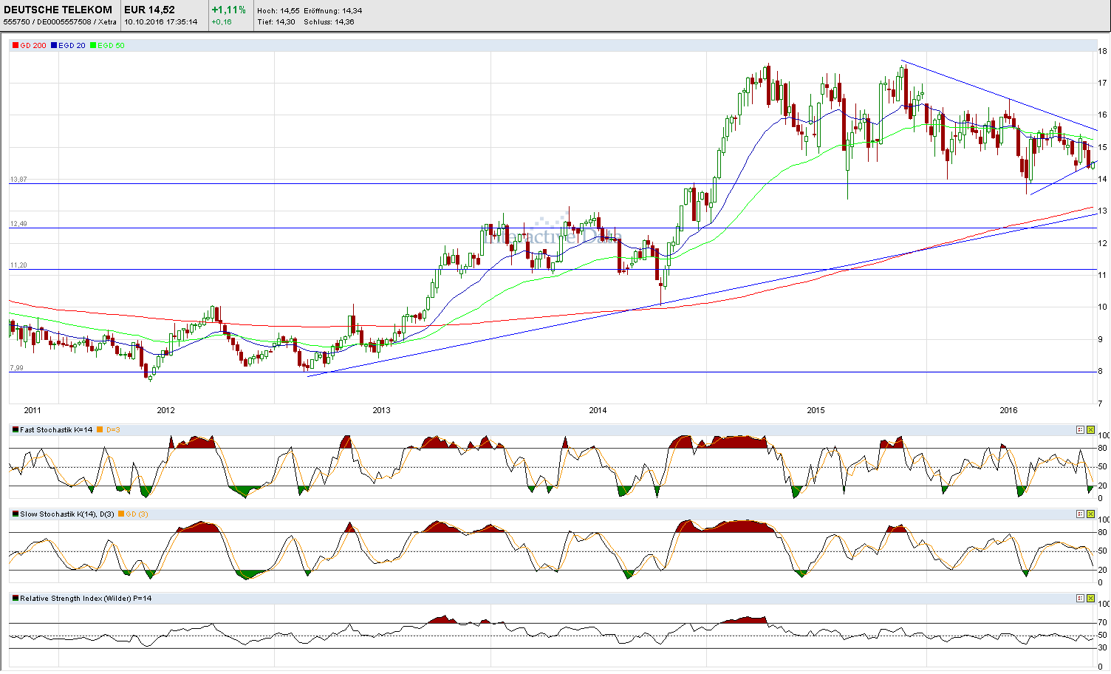
Task: Select the DEUTSCHE TELEKOM title header
Action: [x=59, y=10]
